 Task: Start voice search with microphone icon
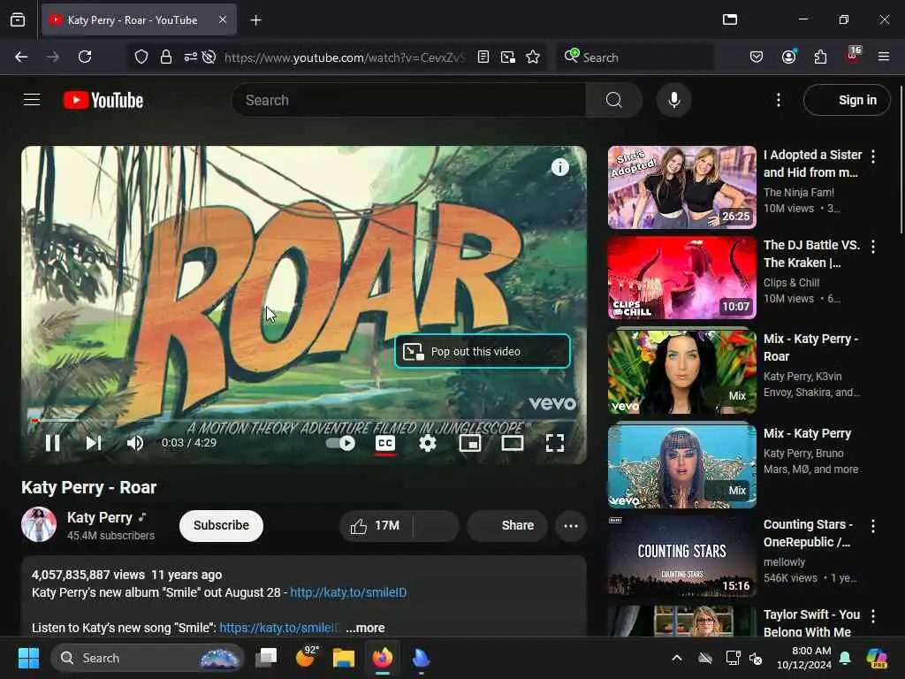674,100
